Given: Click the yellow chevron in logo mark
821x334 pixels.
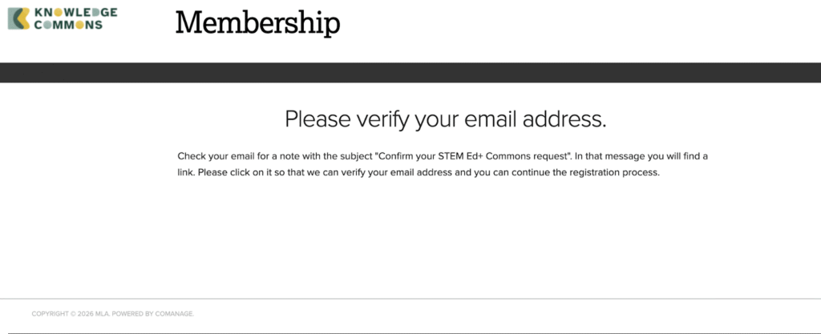Looking at the screenshot, I should [x=25, y=18].
